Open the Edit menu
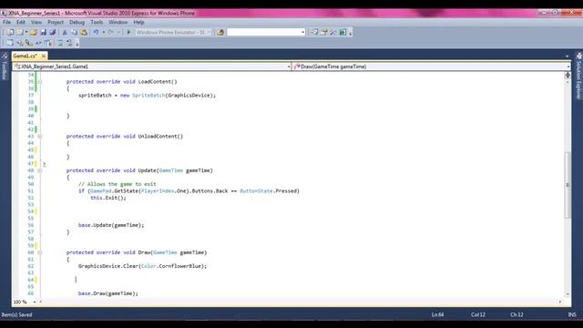 (21, 22)
